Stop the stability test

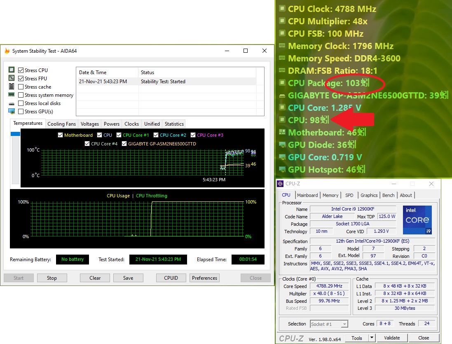pyautogui.click(x=52, y=278)
